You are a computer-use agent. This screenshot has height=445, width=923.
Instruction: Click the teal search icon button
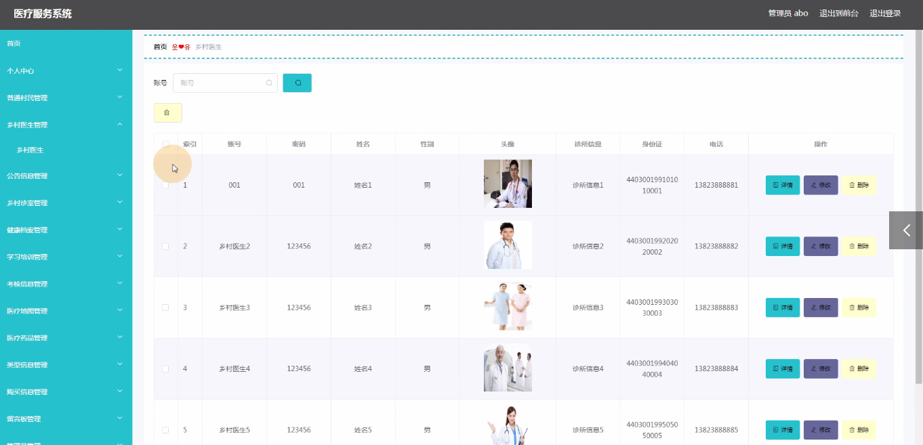(297, 83)
